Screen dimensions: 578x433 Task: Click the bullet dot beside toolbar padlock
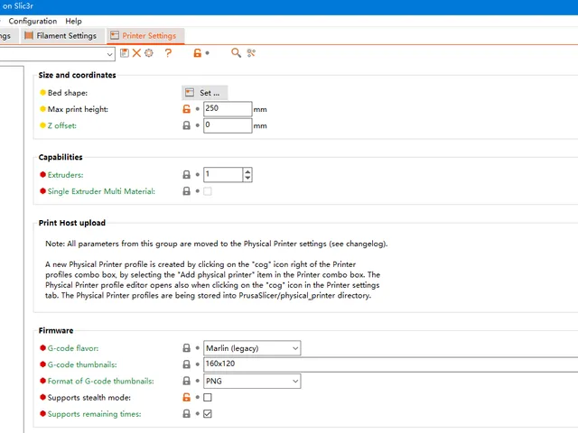coord(208,53)
